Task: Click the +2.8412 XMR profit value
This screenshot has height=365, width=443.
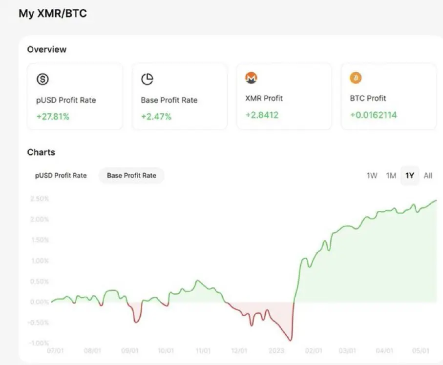Action: pos(261,115)
